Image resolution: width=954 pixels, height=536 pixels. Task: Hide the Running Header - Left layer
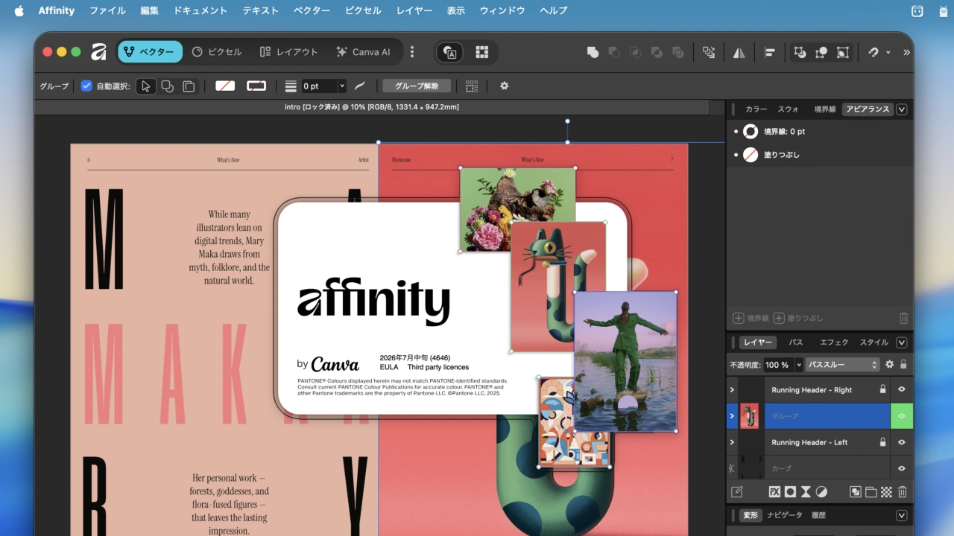coord(901,442)
